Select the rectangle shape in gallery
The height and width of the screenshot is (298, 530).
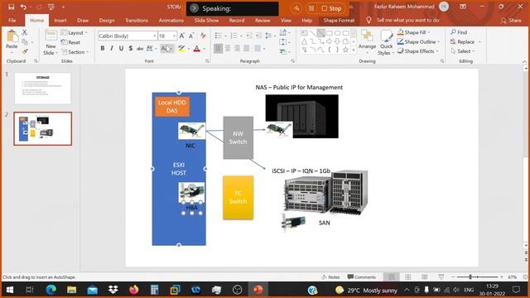[x=330, y=33]
